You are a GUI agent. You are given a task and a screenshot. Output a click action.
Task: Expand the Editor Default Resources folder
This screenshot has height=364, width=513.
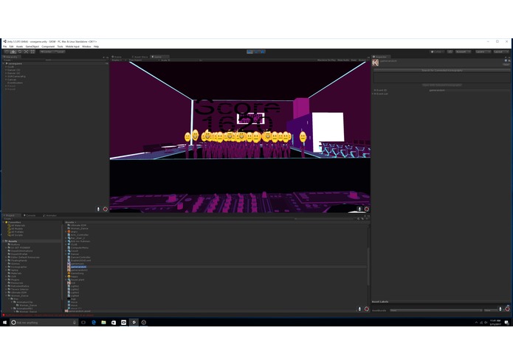coord(6,257)
